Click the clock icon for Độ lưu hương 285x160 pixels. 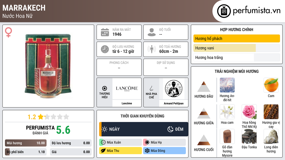pyautogui.click(x=105, y=49)
